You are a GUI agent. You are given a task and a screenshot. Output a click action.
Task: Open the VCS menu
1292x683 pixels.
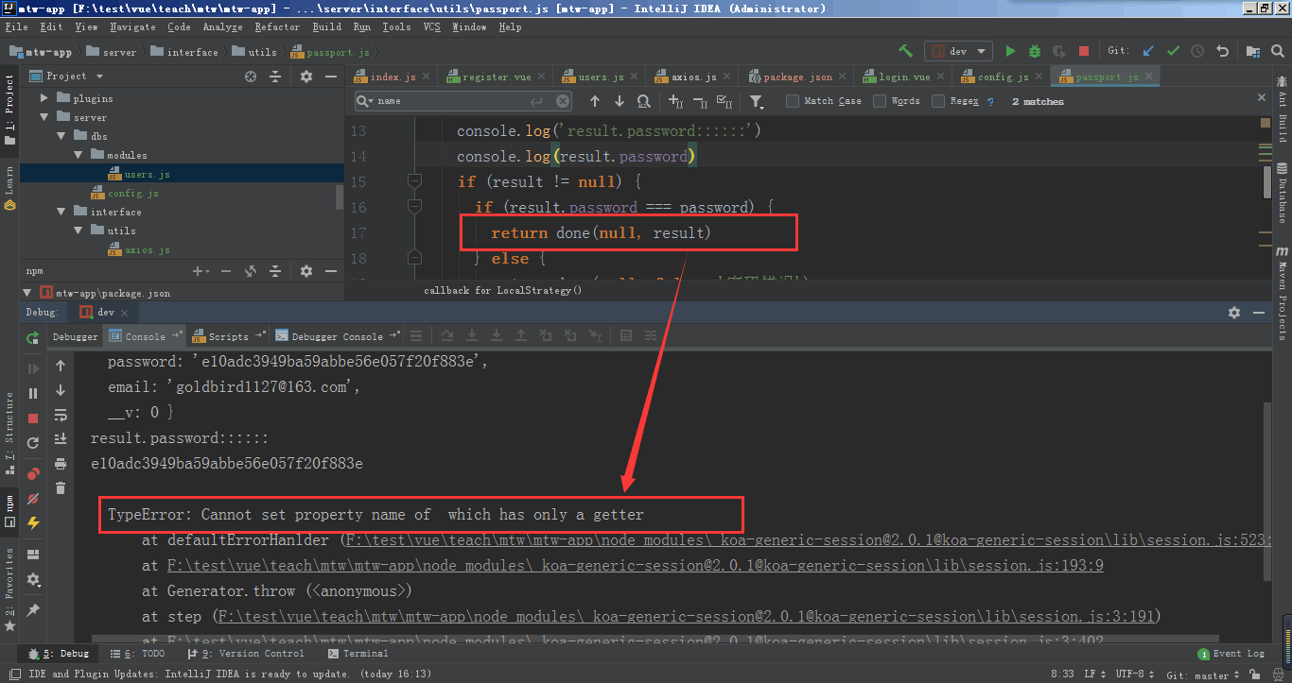tap(431, 27)
